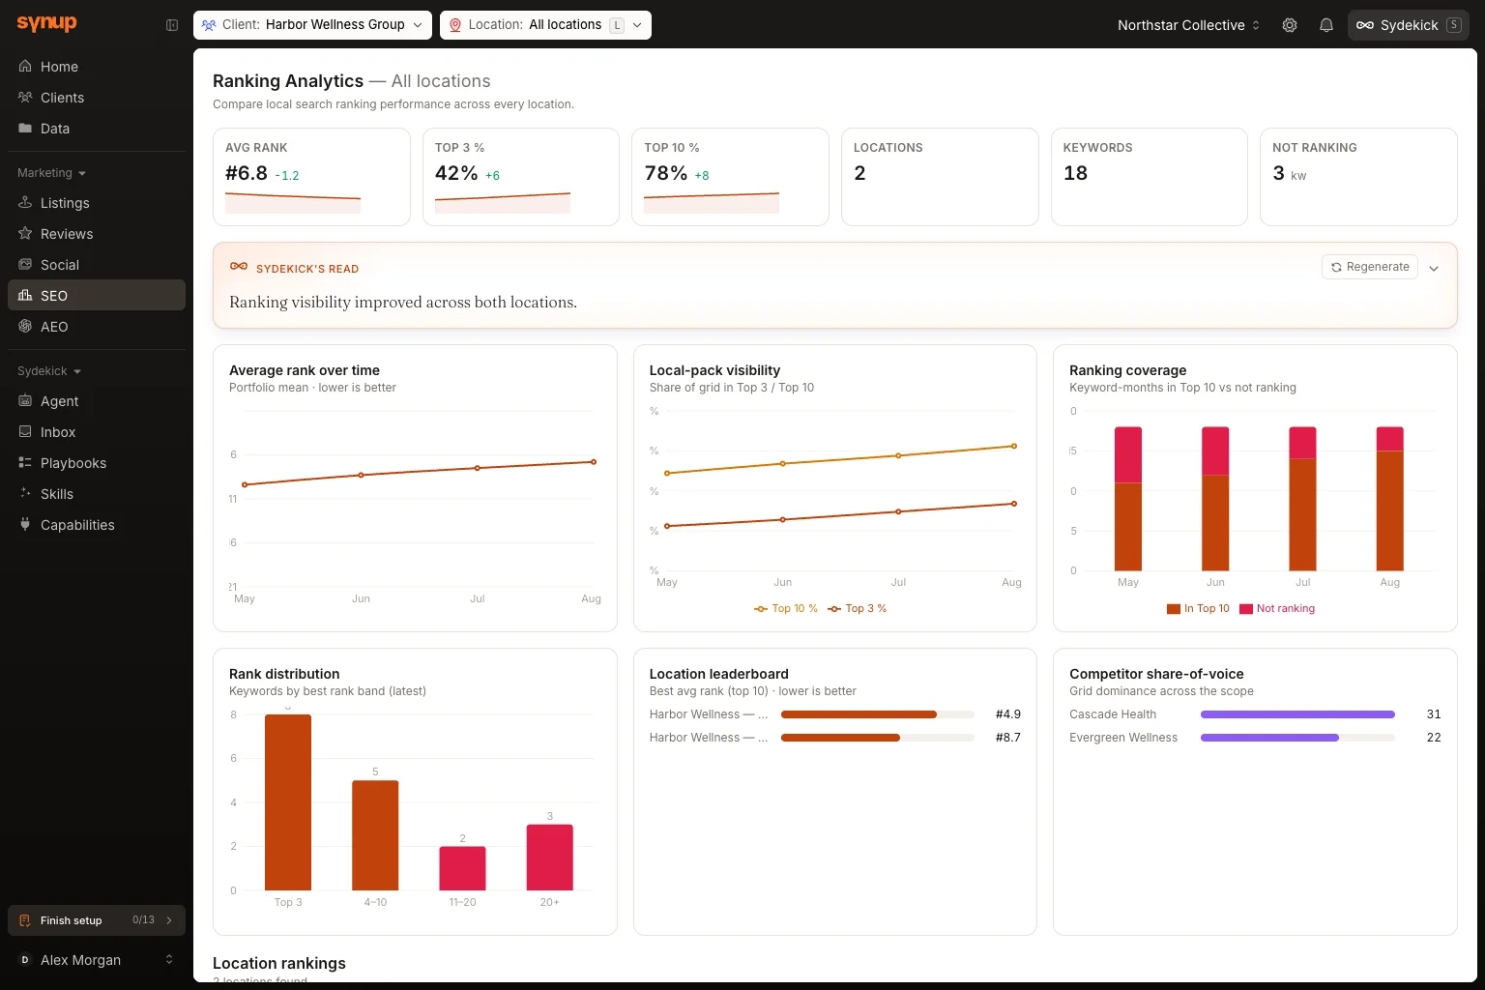Click Finish setup clipboard icon
The height and width of the screenshot is (990, 1485).
coord(25,920)
